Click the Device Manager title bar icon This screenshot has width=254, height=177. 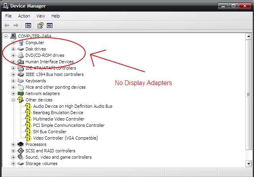click(x=6, y=6)
